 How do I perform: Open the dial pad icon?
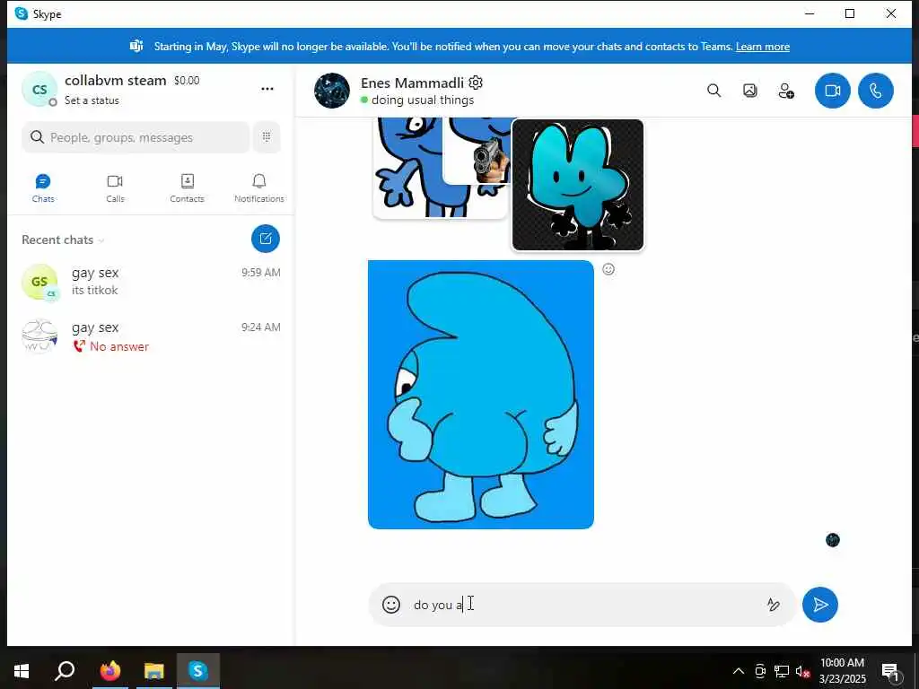[267, 137]
